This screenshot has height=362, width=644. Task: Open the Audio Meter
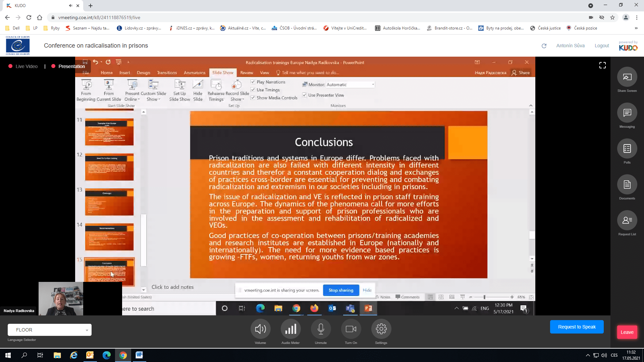click(x=290, y=329)
